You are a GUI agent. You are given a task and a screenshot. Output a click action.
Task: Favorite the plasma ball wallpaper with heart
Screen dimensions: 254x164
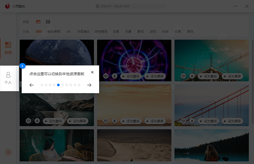(106, 76)
